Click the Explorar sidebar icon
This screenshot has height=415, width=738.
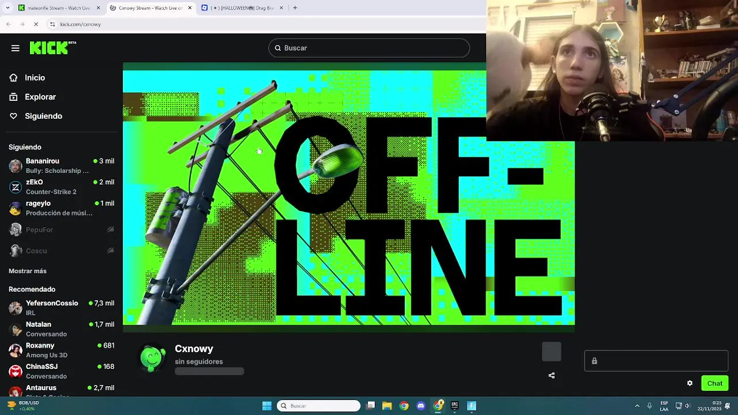point(13,97)
